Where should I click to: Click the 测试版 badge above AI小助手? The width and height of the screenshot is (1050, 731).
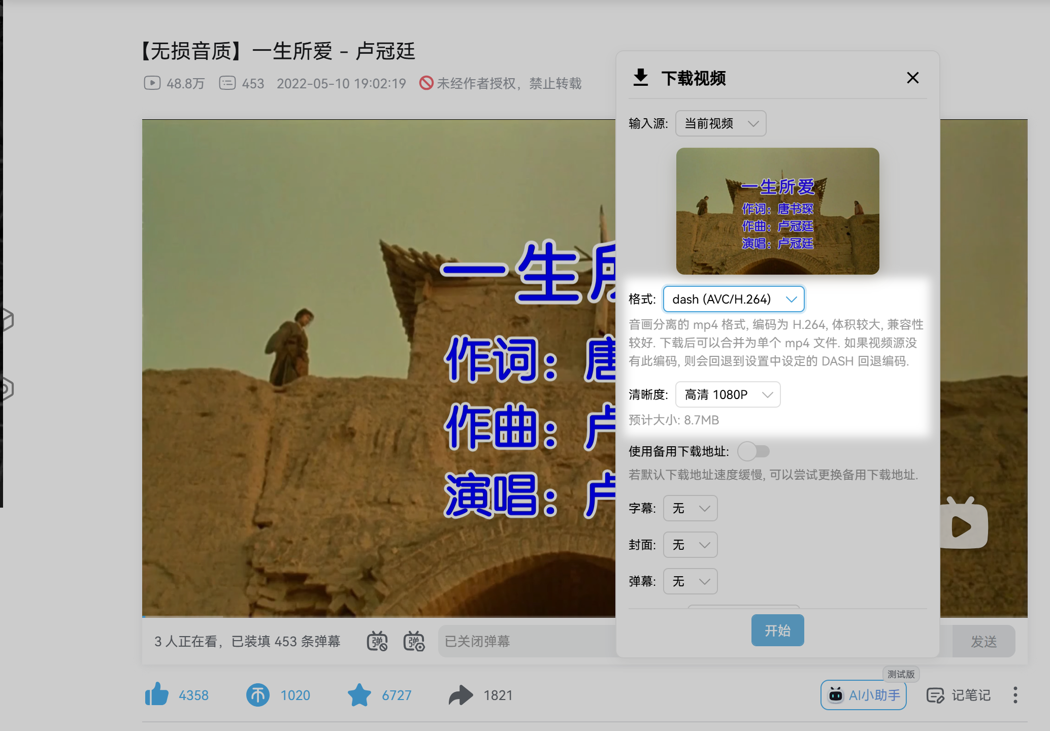tap(901, 674)
